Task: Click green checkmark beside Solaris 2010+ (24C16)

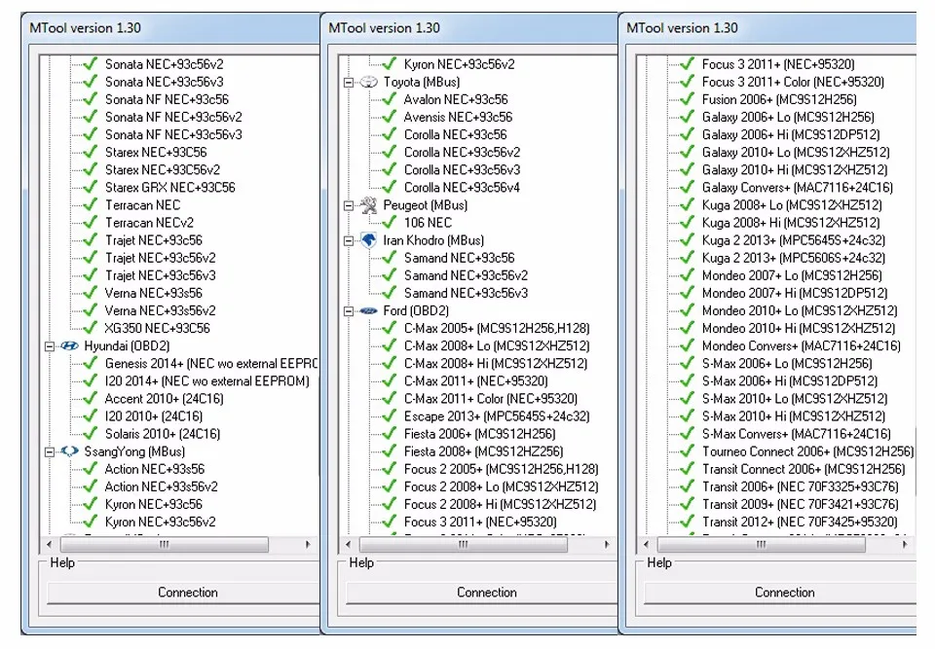Action: (x=90, y=433)
